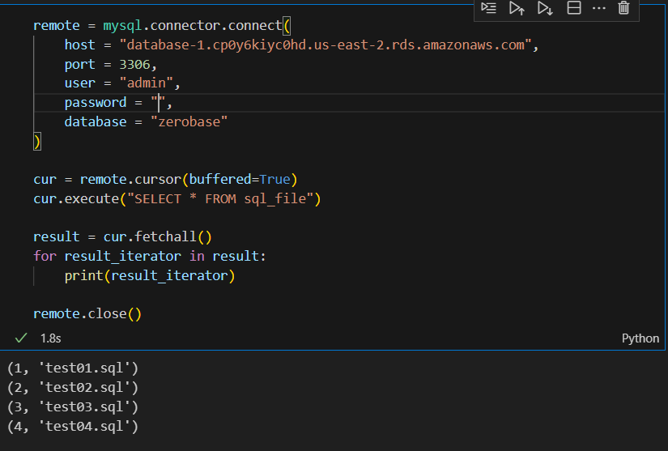Select output row (1, 'test01.sql')
668x451 pixels.
pos(73,368)
